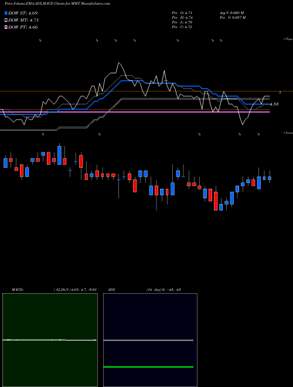Click the 'Pre H: 4.74' high value
The height and width of the screenshot is (387, 293).
(182, 18)
